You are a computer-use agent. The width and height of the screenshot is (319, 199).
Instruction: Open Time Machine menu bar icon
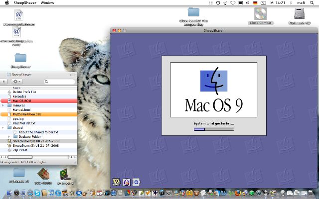pos(218,2)
